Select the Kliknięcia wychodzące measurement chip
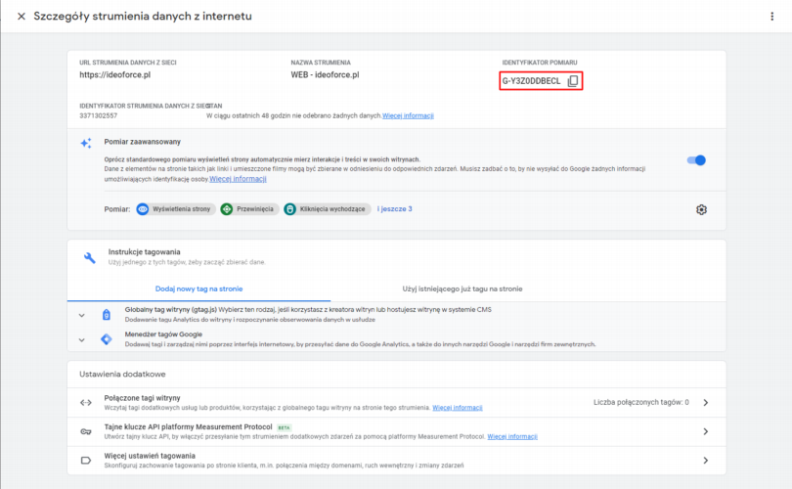 pyautogui.click(x=324, y=209)
